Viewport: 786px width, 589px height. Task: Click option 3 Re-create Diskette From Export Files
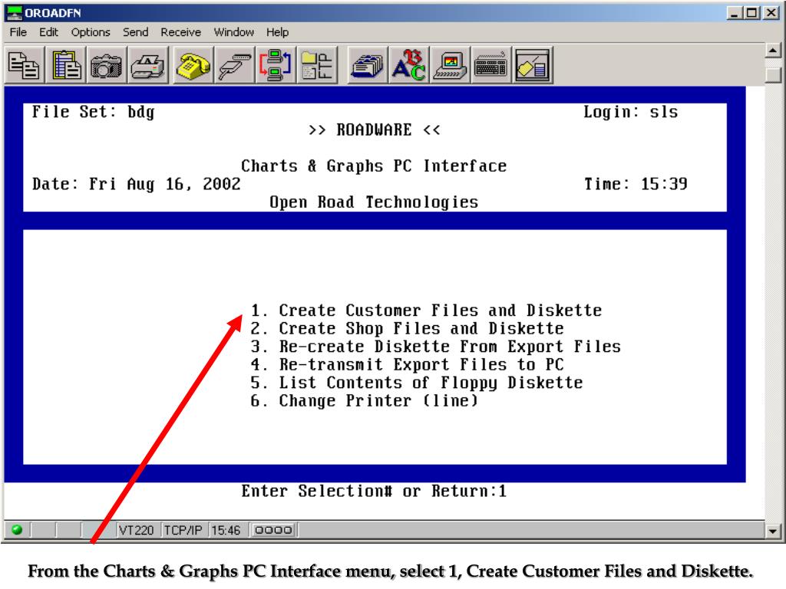point(436,347)
